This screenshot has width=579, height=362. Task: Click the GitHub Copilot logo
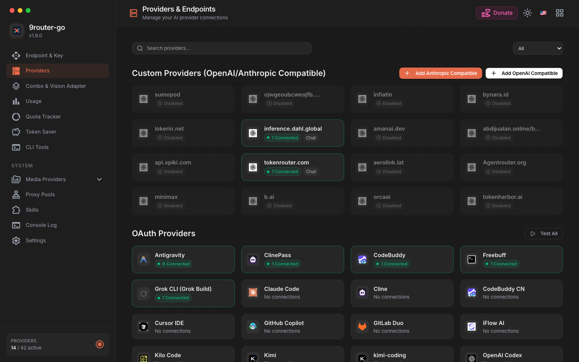[x=253, y=327]
